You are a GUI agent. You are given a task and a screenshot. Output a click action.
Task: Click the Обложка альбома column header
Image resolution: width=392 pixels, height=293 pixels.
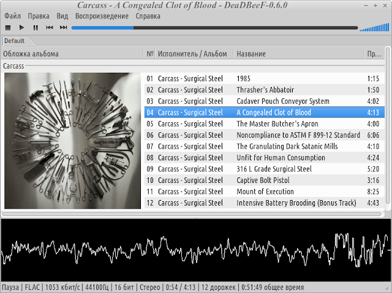coord(72,54)
